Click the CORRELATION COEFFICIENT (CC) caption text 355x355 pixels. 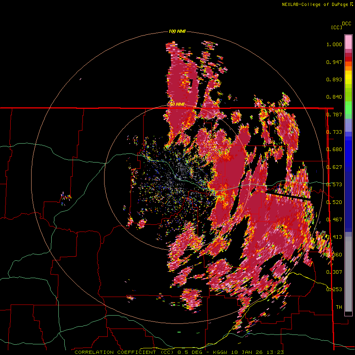[124, 352]
